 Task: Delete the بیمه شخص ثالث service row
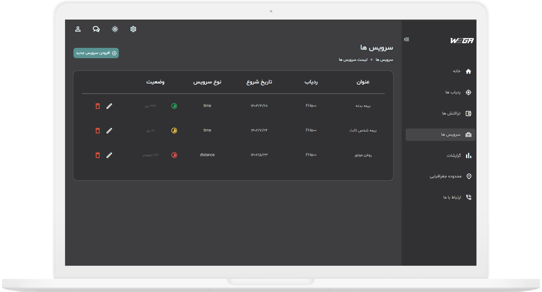pos(98,131)
